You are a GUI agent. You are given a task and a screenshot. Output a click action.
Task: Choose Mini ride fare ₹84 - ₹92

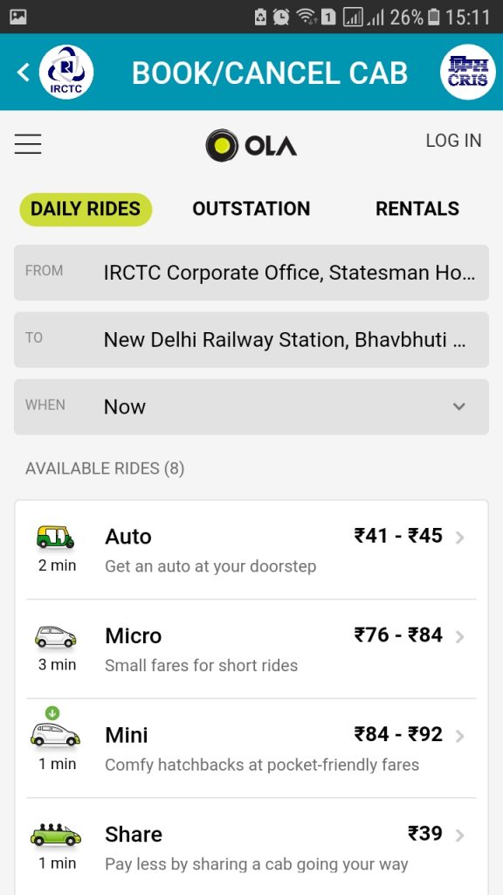[x=398, y=734]
